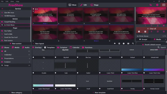Apply the Lower Third Blue template
This screenshot has height=94, width=167.
[x=132, y=67]
